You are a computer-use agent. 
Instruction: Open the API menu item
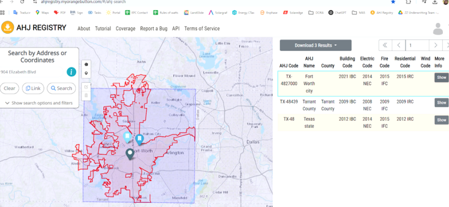(176, 28)
